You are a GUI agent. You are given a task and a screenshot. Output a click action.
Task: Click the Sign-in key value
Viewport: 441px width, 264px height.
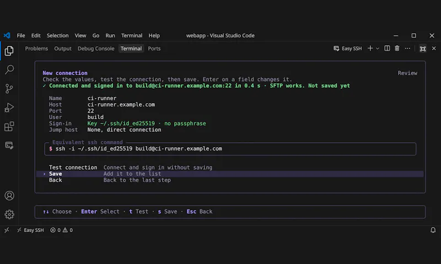click(x=147, y=123)
